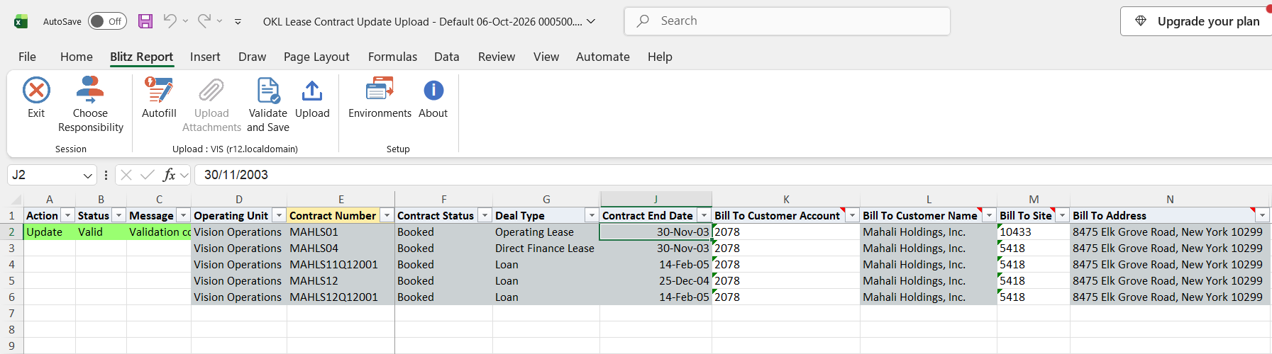Select the Update action cell
This screenshot has height=354, width=1272.
(x=50, y=232)
